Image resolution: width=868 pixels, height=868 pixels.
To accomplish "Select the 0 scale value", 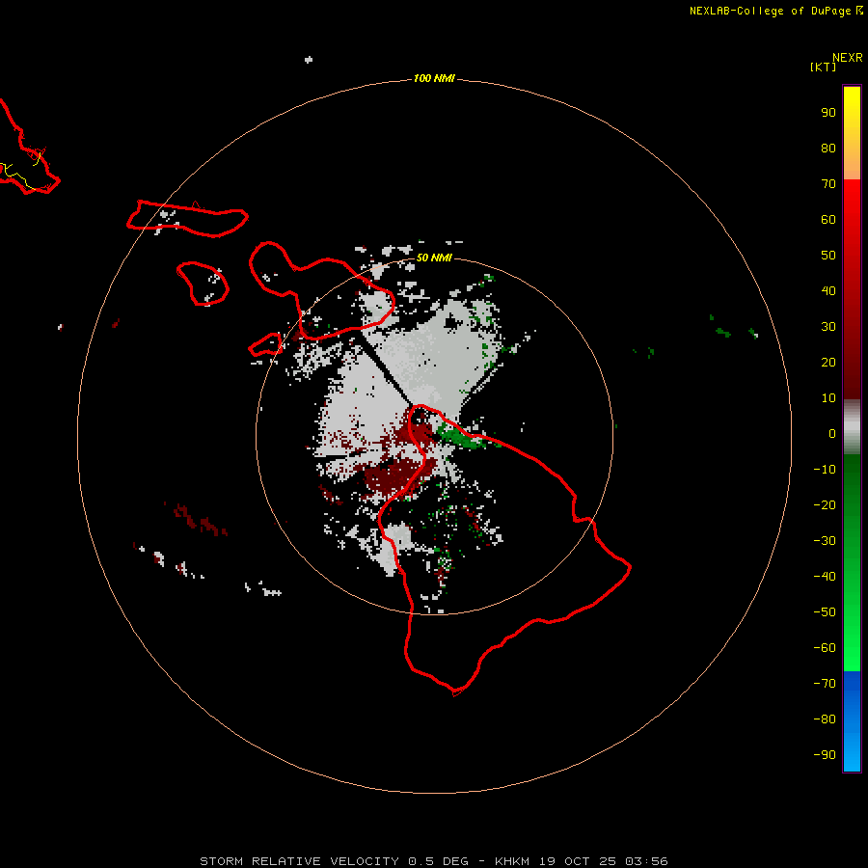I will coord(832,434).
